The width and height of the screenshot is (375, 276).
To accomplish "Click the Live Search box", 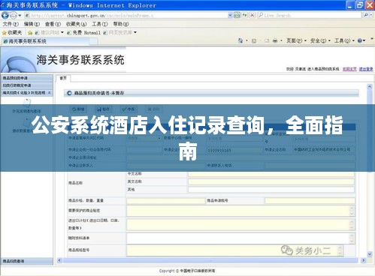I will coord(310,16).
